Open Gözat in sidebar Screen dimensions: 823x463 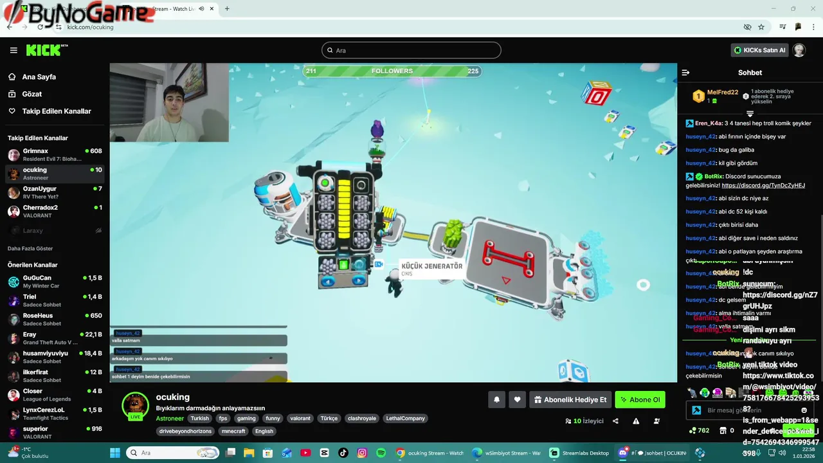[x=32, y=94]
